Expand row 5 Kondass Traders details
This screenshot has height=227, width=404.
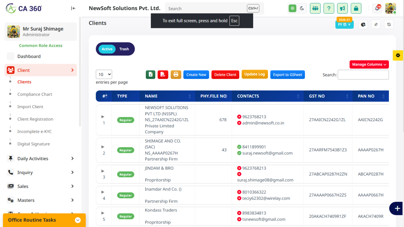point(103,213)
